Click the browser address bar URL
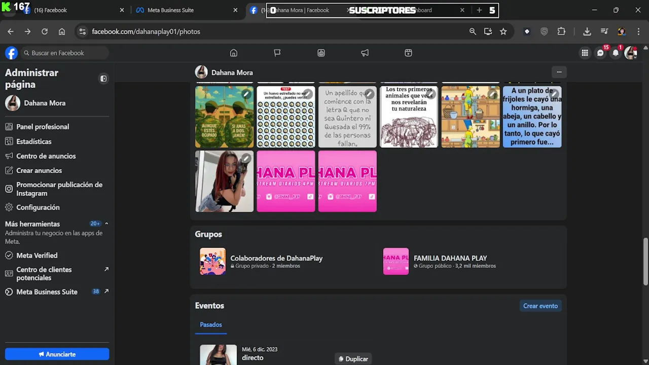Viewport: 649px width, 365px height. [146, 31]
